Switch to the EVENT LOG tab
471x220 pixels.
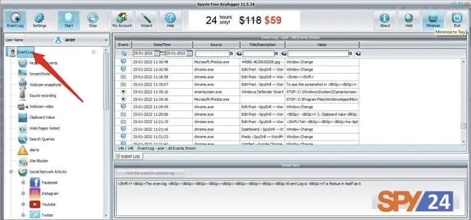[x=128, y=156]
